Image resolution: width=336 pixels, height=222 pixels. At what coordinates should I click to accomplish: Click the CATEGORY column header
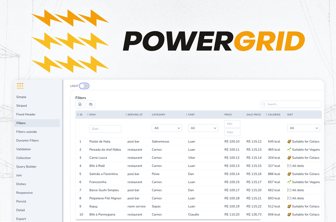[159, 115]
